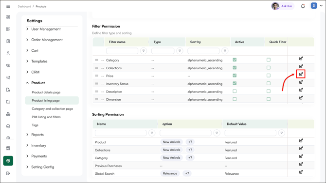The height and width of the screenshot is (183, 326).
Task: Click the Filter name column filter icon
Action: (144, 51)
